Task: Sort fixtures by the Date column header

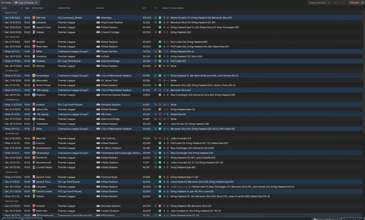Action: (x=5, y=8)
